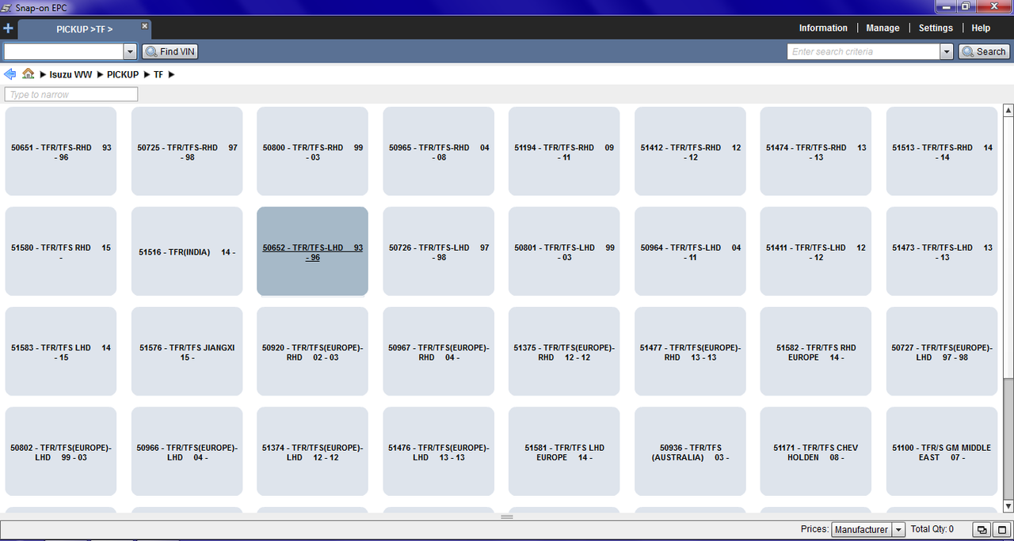Open the Manage menu
Screen dimensions: 1014x541
882,28
